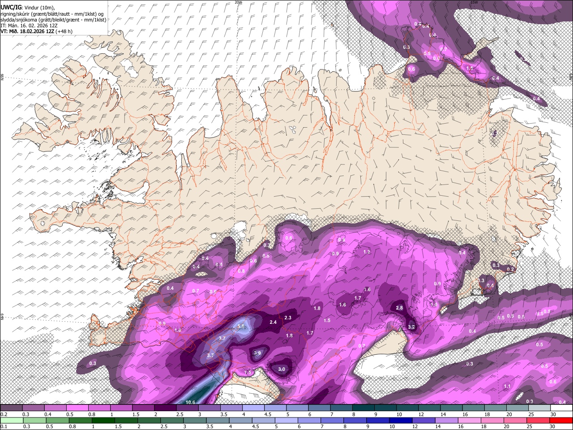Select the 20W longitude label at top
This screenshot has width=573, height=430.
click(238, 2)
